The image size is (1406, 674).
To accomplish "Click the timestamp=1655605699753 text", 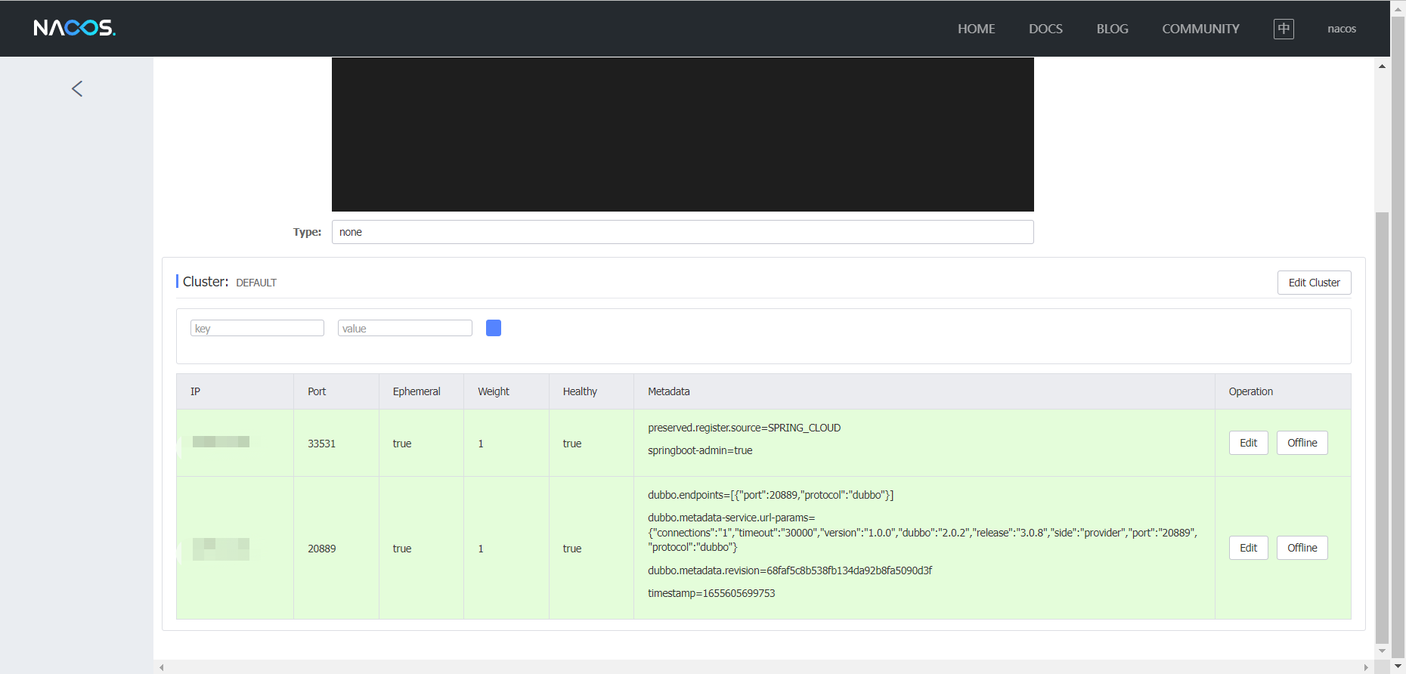I will 711,593.
